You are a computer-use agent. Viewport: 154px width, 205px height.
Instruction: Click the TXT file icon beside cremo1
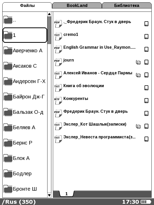click(57, 36)
